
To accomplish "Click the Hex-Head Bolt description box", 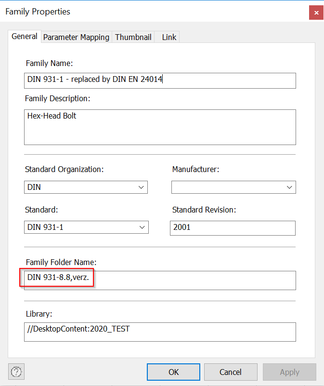I will pyautogui.click(x=159, y=127).
